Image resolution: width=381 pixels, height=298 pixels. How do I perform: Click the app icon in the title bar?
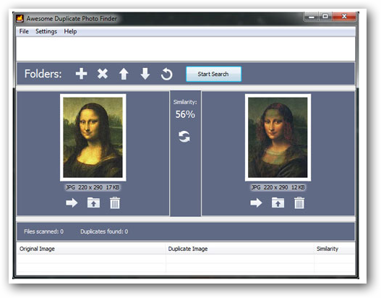[x=20, y=19]
